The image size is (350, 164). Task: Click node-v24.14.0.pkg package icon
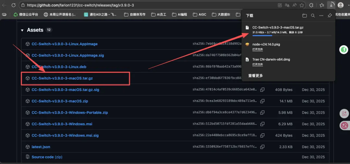point(247,45)
